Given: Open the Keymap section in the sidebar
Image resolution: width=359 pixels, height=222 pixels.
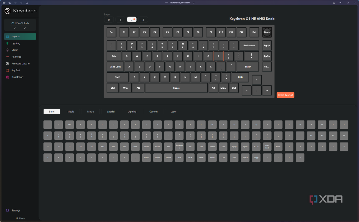Looking at the screenshot, I should (x=20, y=37).
